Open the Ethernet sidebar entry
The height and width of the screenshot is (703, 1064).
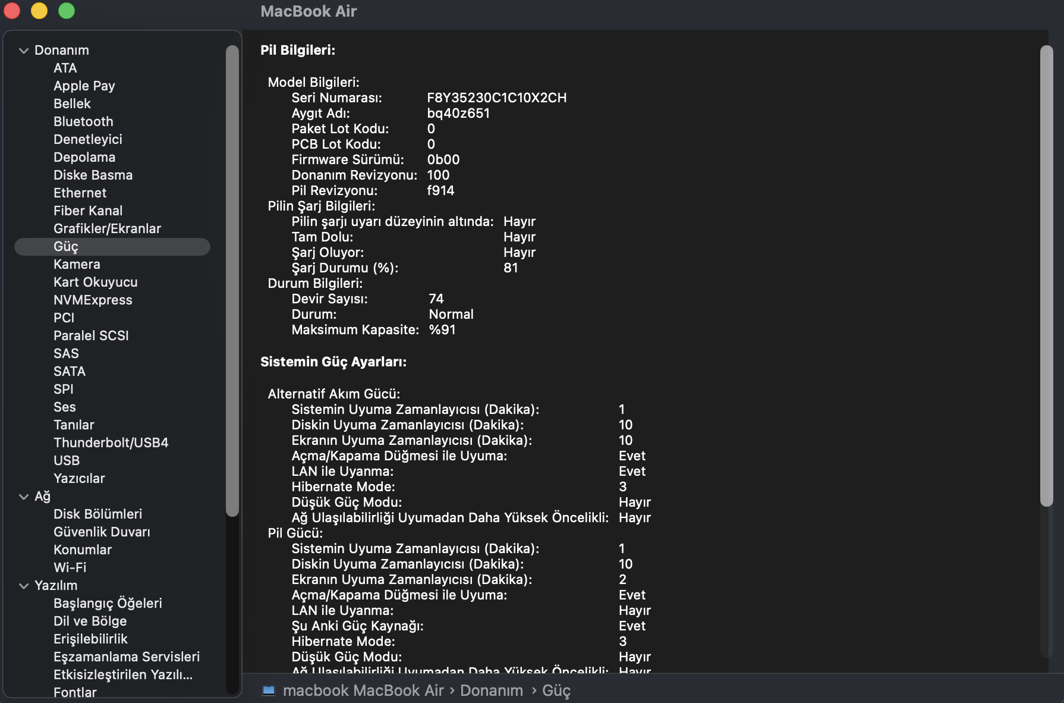pos(80,193)
